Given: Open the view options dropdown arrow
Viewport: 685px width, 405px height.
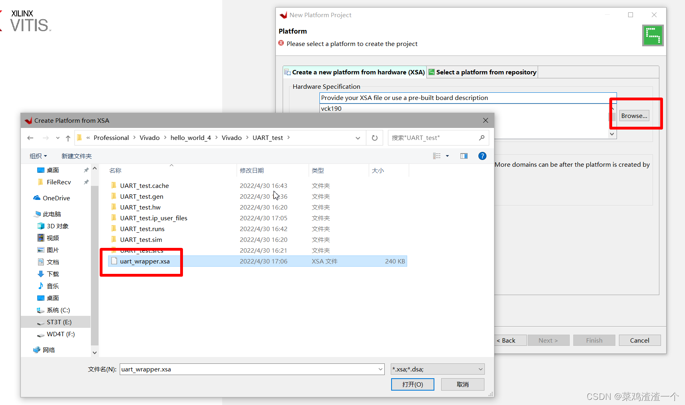Looking at the screenshot, I should (x=448, y=156).
